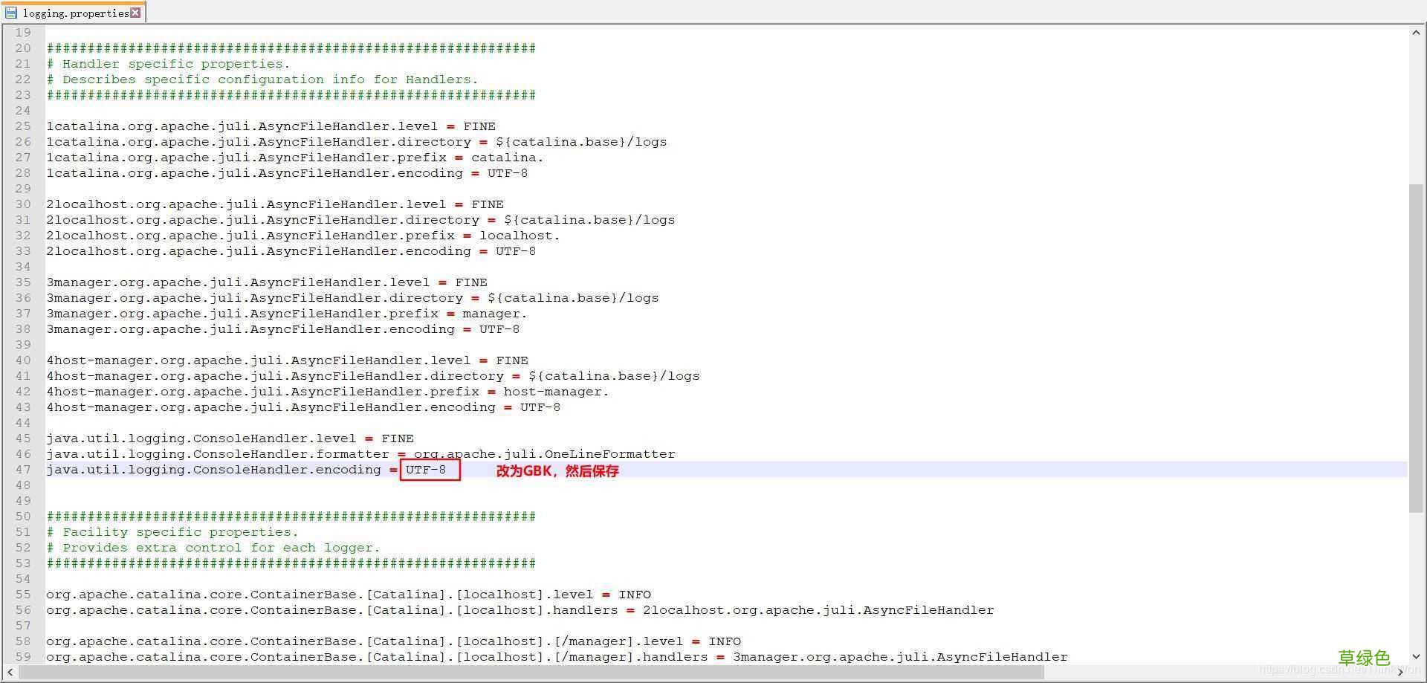1427x683 pixels.
Task: Click the 1catalina encoding line 28
Action: coord(287,173)
